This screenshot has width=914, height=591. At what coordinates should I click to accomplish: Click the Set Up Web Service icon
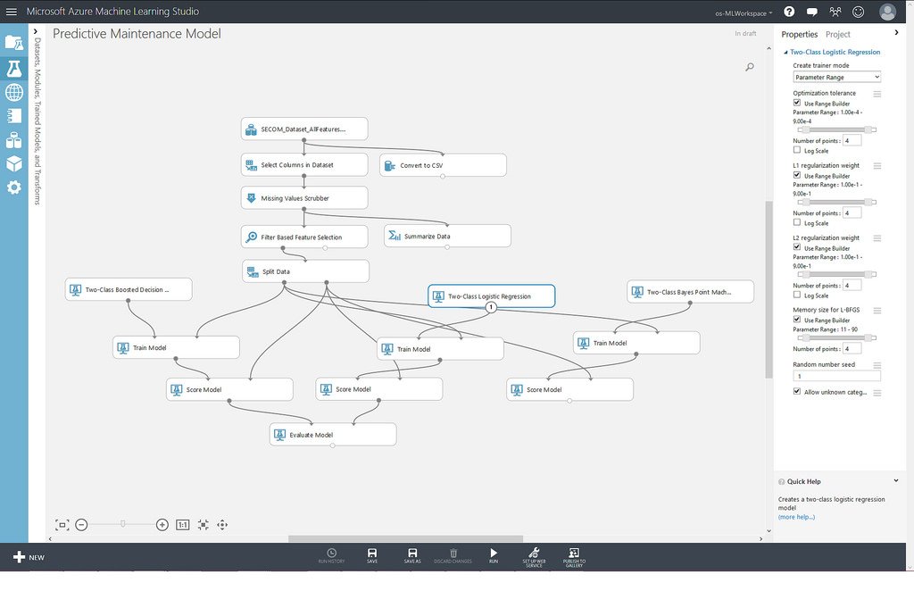[x=534, y=554]
